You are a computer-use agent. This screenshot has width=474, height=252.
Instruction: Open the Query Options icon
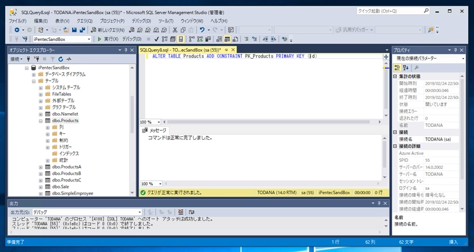pyautogui.click(x=172, y=39)
